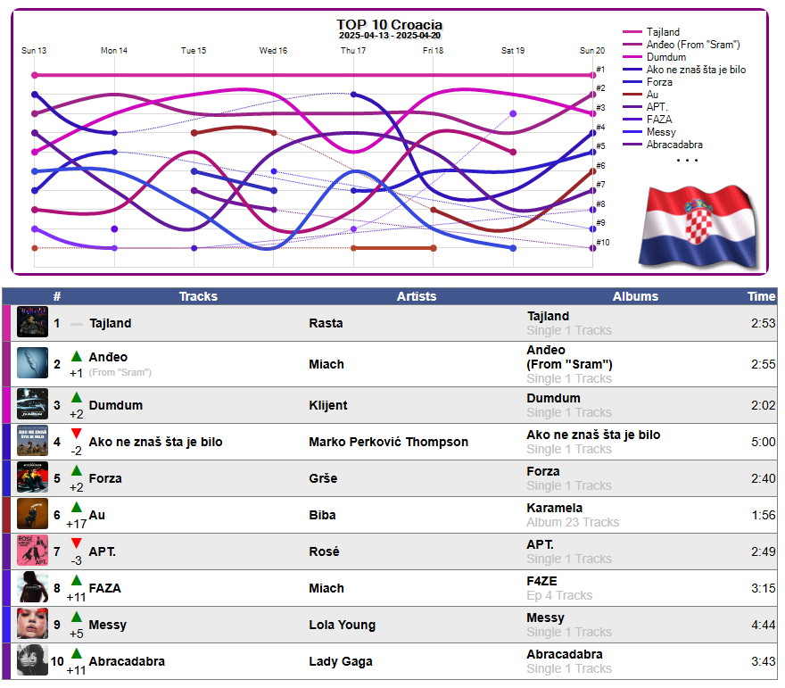Select Dumdum in the chart legend

666,57
